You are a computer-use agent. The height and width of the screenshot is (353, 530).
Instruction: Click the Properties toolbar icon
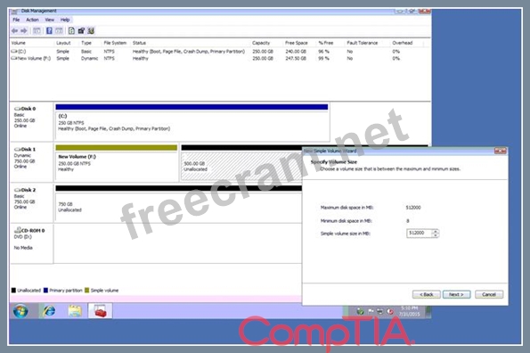(81, 31)
